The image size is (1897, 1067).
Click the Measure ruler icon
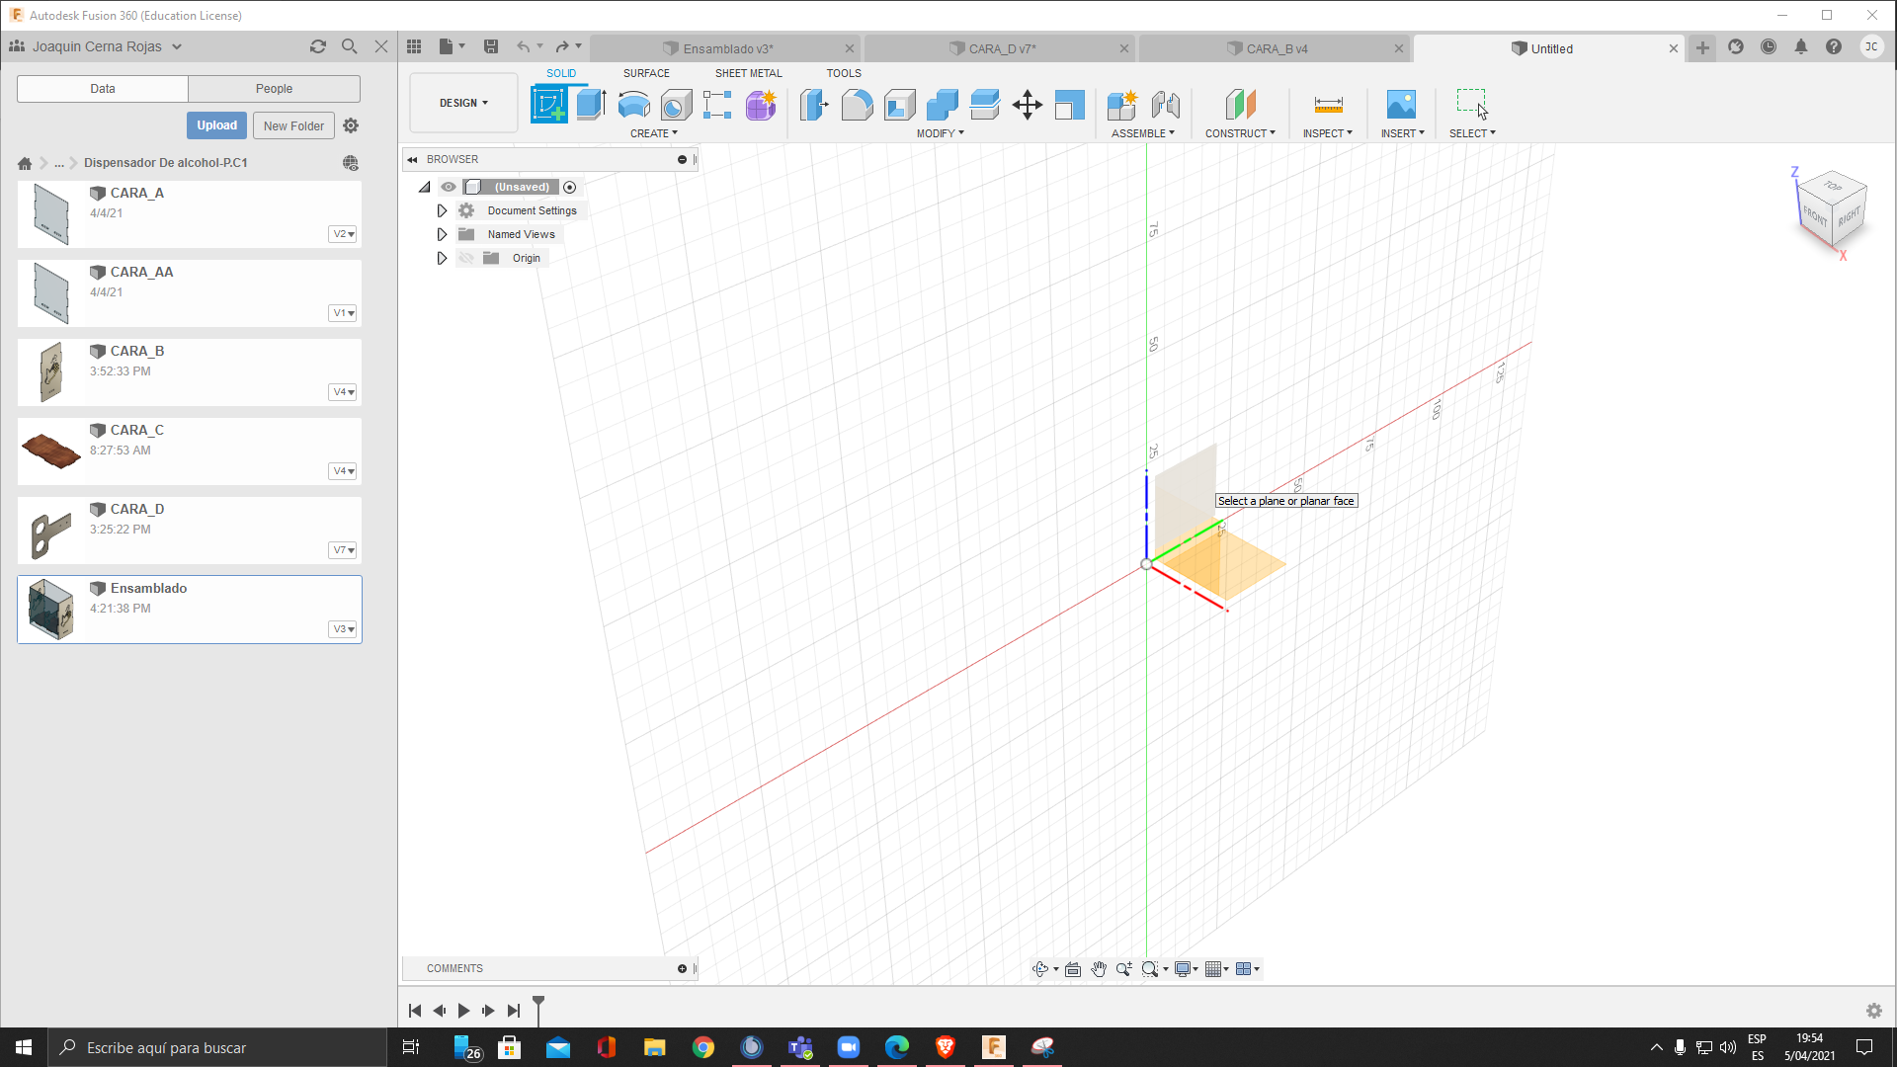(1328, 104)
